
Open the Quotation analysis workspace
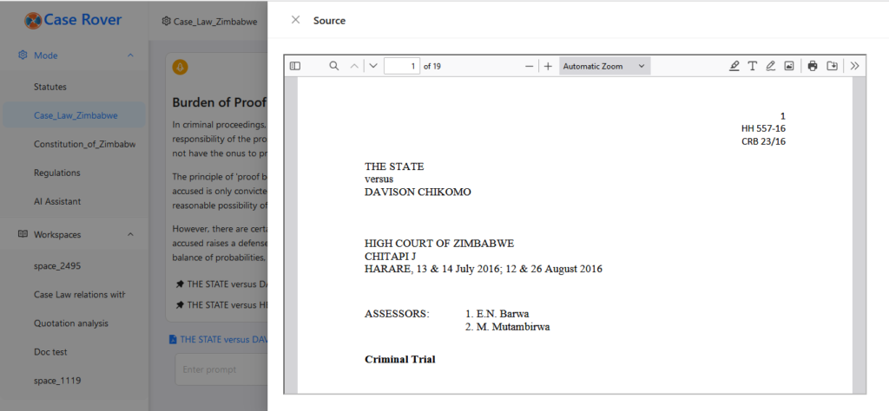(70, 323)
